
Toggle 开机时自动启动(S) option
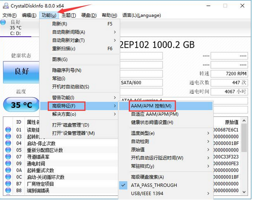coord(80,87)
